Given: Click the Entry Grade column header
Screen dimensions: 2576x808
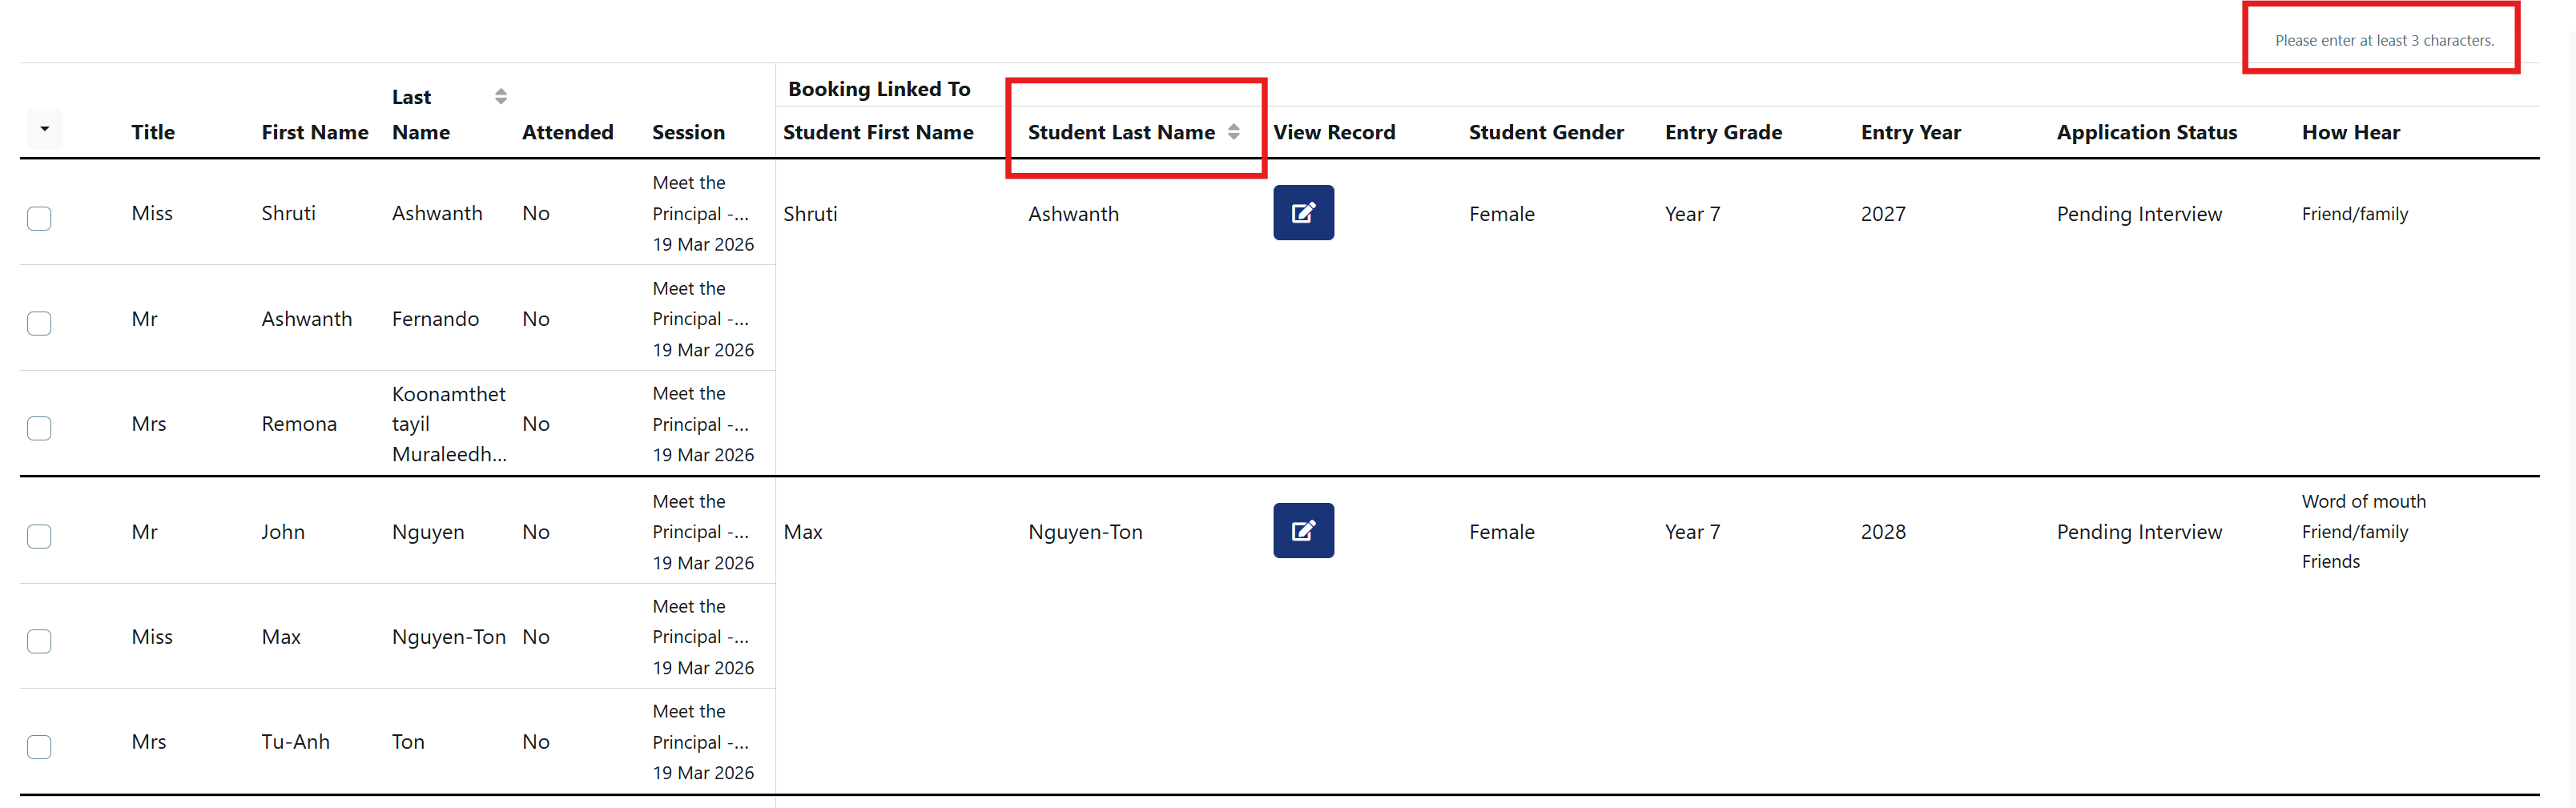Looking at the screenshot, I should tap(1723, 131).
